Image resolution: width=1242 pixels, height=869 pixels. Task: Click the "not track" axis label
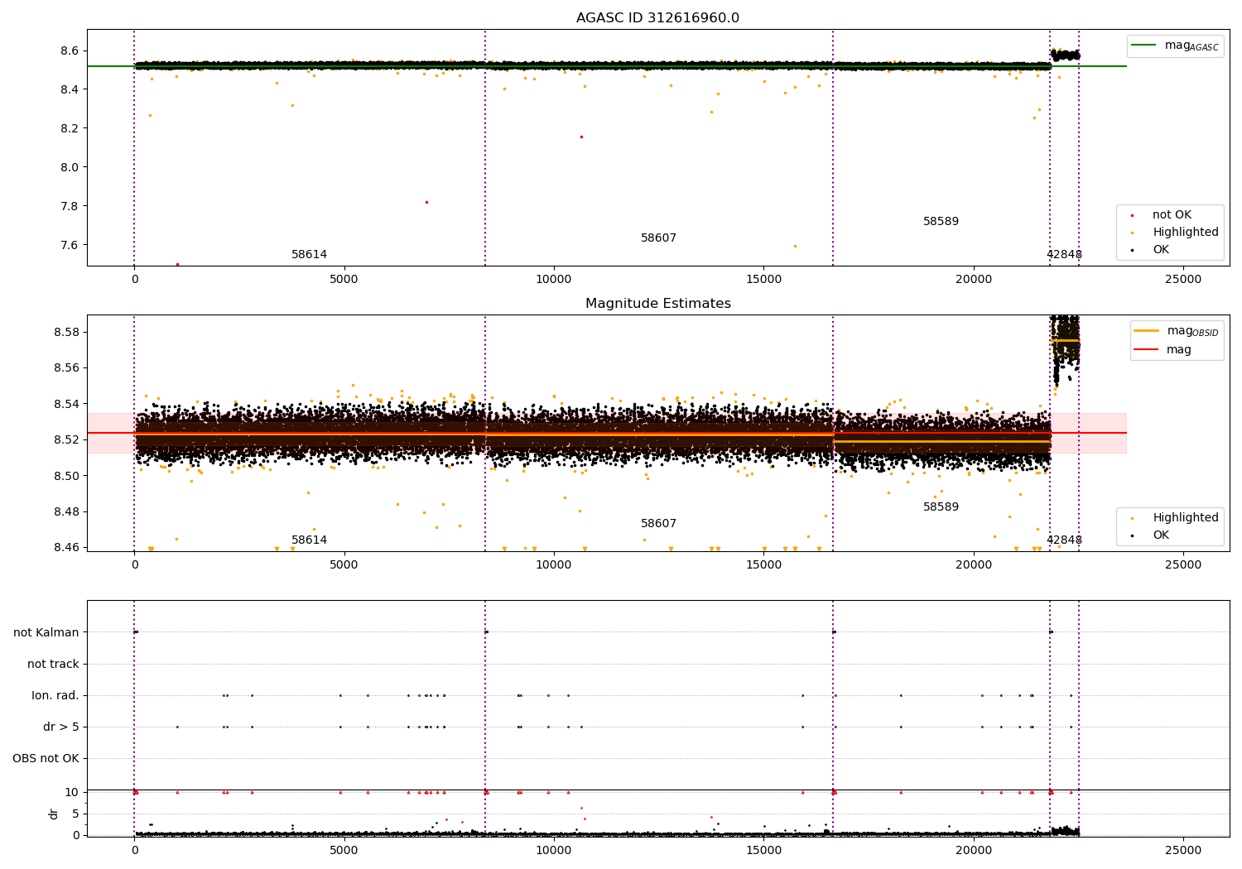[x=53, y=665]
